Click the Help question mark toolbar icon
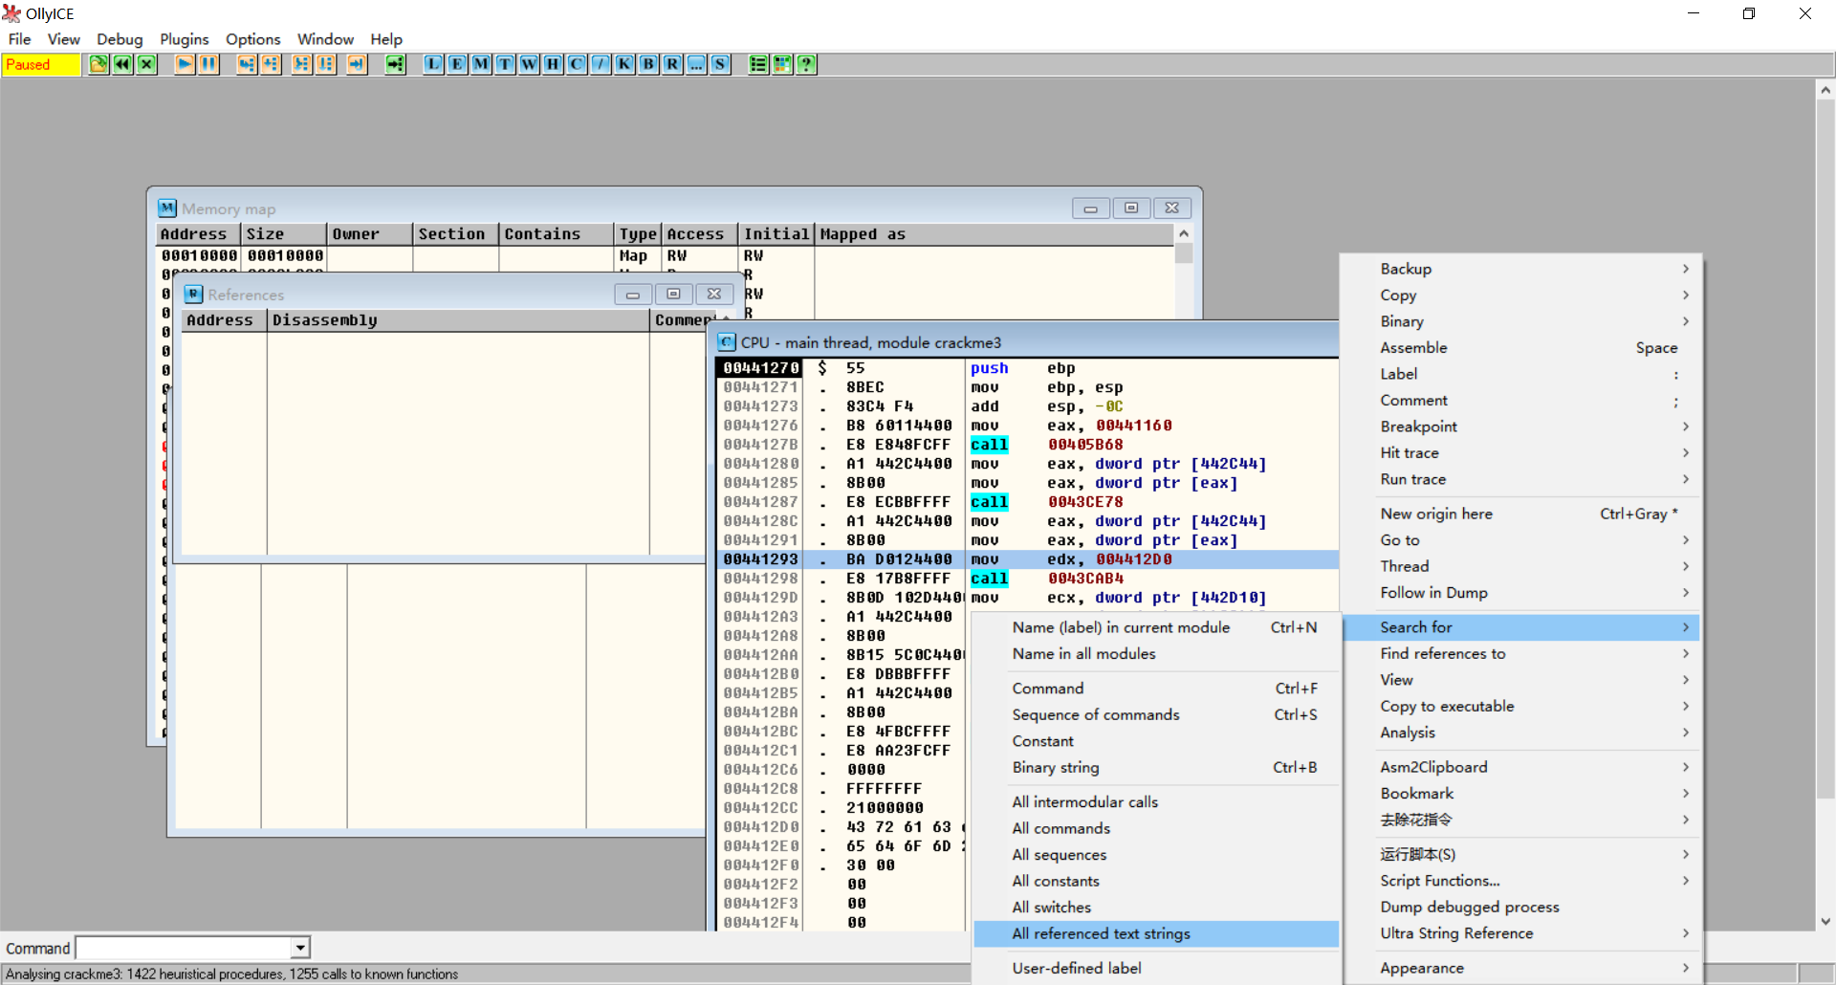 [x=806, y=64]
